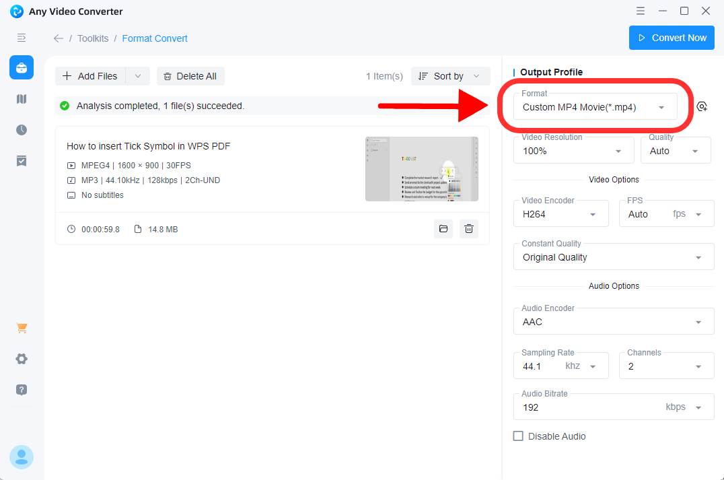Open the FPS dropdown
This screenshot has height=480, width=724.
coord(666,214)
